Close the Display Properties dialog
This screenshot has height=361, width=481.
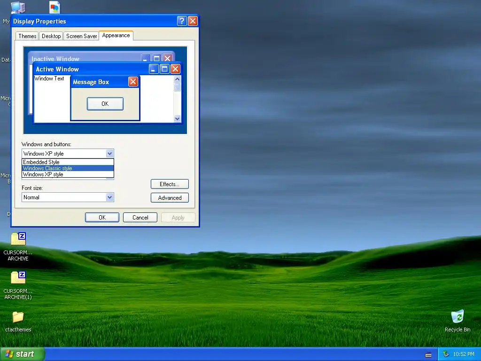(x=193, y=21)
